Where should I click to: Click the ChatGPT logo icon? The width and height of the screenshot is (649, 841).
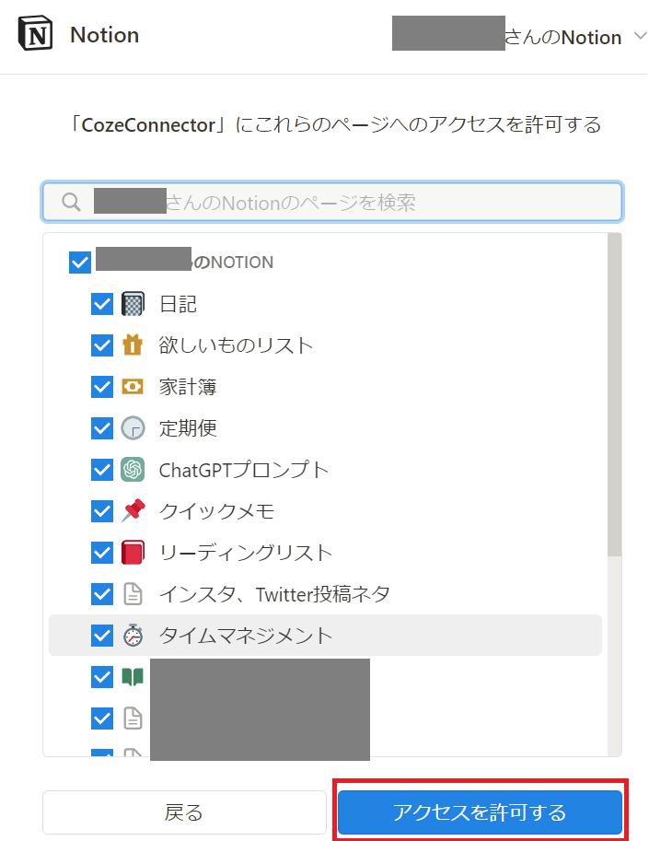coord(133,470)
